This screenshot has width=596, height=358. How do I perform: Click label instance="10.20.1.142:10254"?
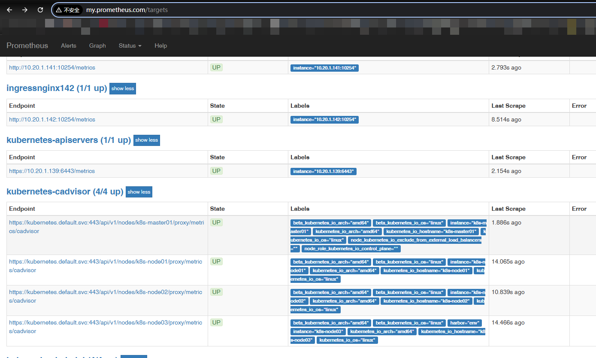coord(324,120)
